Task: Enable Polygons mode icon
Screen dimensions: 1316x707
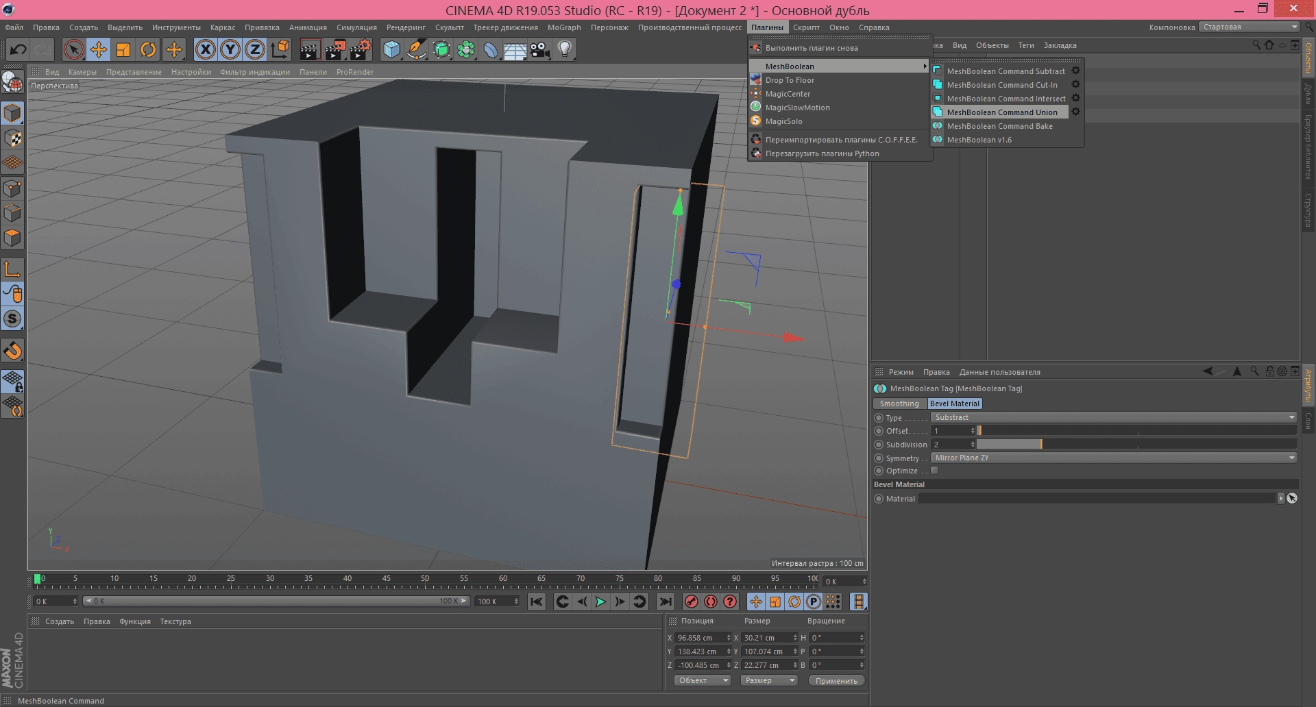Action: 13,238
